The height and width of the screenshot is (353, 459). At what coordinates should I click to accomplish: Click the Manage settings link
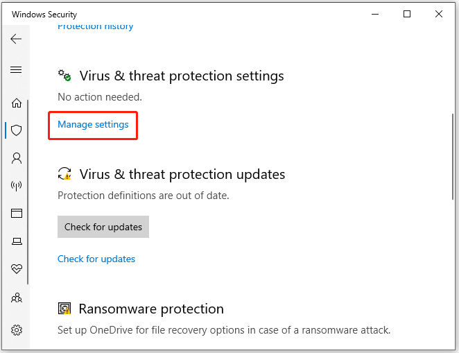click(93, 125)
